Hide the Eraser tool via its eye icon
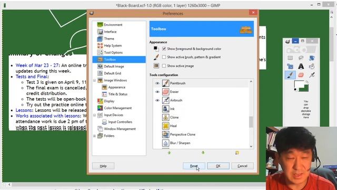The width and height of the screenshot is (337, 190). click(x=157, y=92)
